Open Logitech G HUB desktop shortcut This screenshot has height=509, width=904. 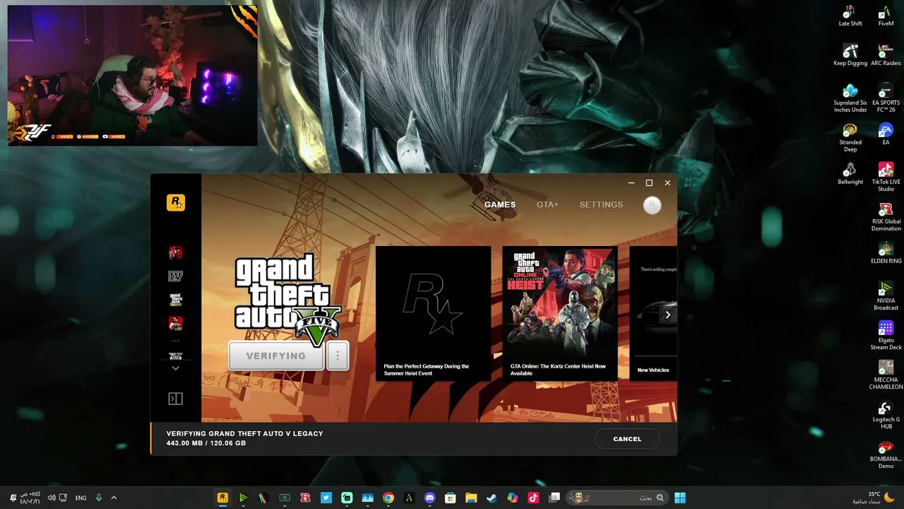[886, 415]
